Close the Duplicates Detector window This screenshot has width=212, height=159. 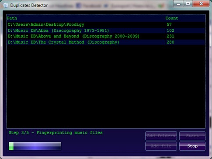pos(201,4)
